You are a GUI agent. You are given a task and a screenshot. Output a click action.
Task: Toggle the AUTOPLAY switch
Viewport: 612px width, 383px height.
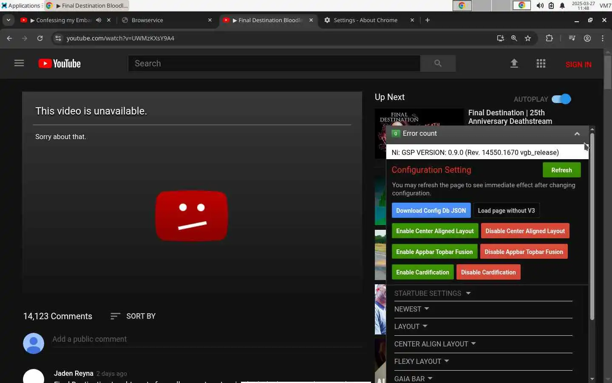click(561, 99)
